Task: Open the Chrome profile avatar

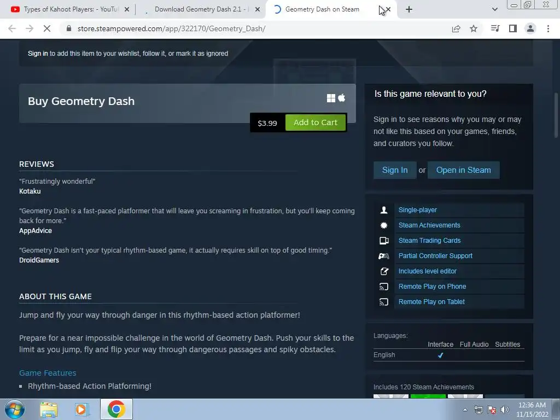Action: click(x=530, y=28)
